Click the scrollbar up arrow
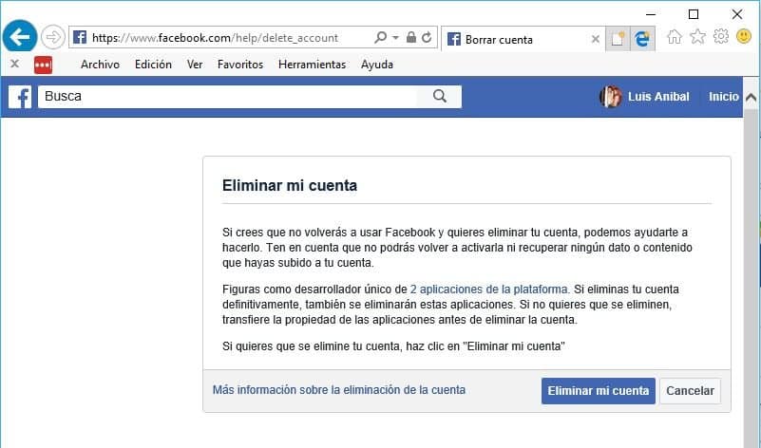The image size is (761, 448). (x=751, y=97)
